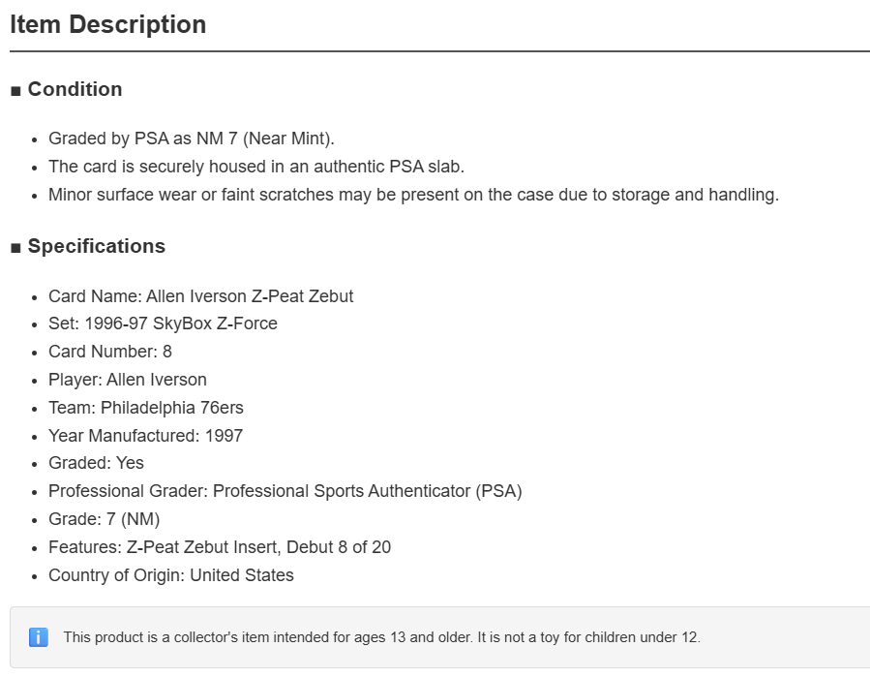Click the Grade 7 (NM) line
Image resolution: width=870 pixels, height=678 pixels.
105,519
